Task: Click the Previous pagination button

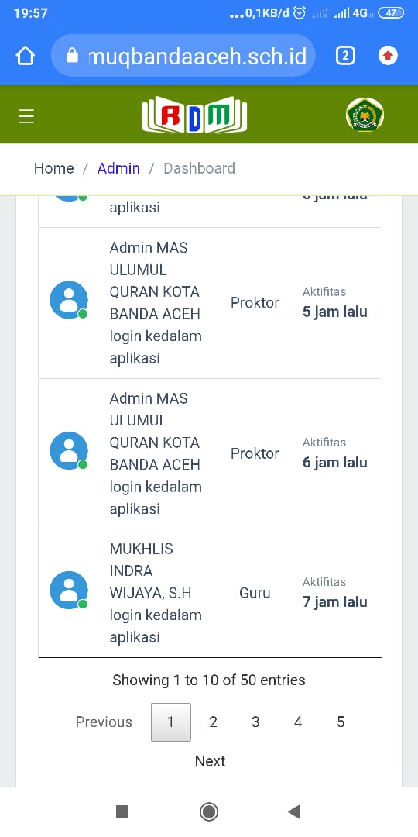Action: [104, 722]
